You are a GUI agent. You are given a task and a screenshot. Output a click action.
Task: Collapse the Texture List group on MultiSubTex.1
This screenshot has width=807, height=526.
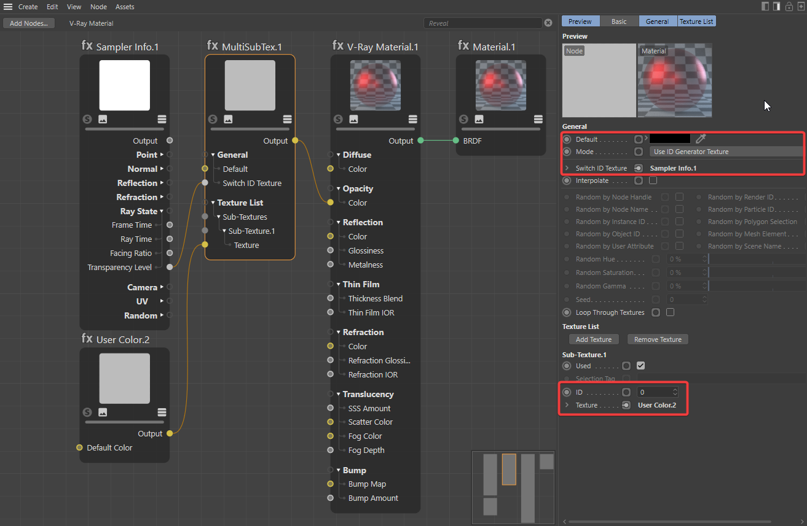(213, 203)
